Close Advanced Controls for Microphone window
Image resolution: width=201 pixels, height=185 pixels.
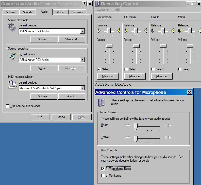tap(190, 92)
